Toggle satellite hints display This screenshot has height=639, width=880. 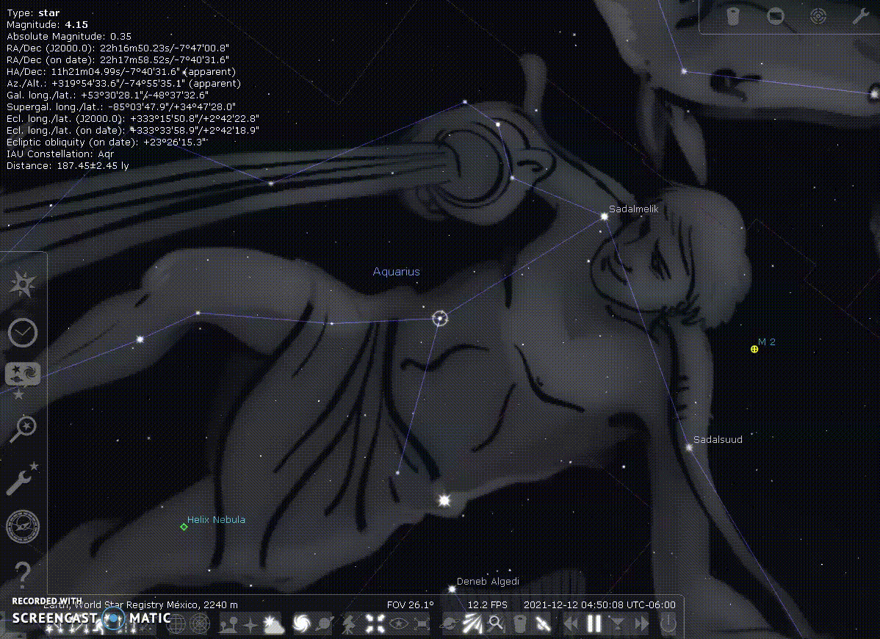(543, 624)
